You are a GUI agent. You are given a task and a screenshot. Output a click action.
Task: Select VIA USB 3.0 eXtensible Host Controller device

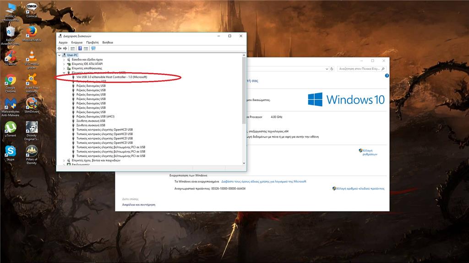(112, 77)
